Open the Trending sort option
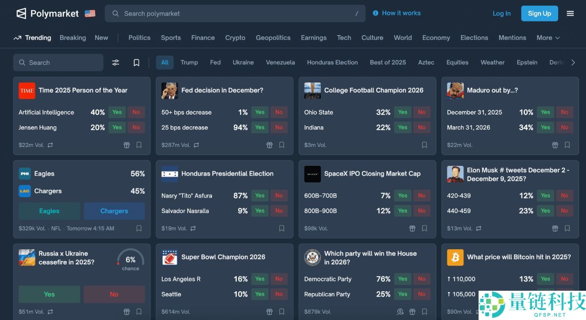The width and height of the screenshot is (586, 320). point(32,38)
